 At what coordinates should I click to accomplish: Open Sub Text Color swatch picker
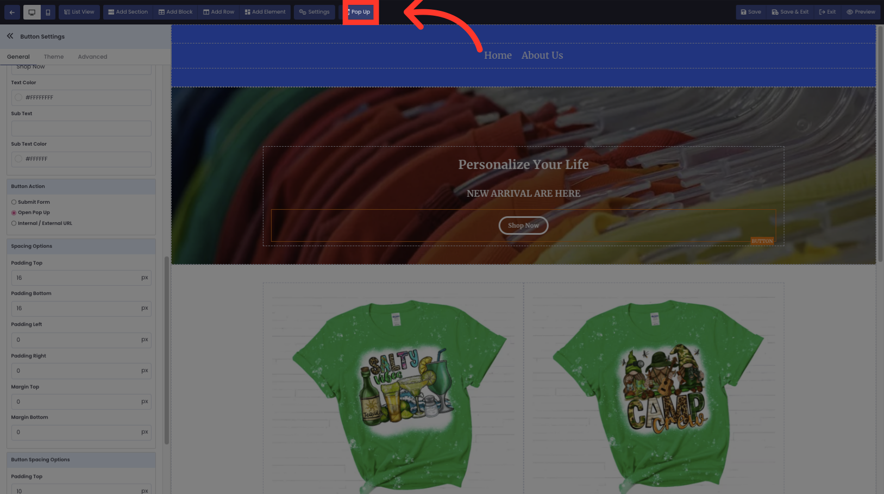tap(18, 159)
